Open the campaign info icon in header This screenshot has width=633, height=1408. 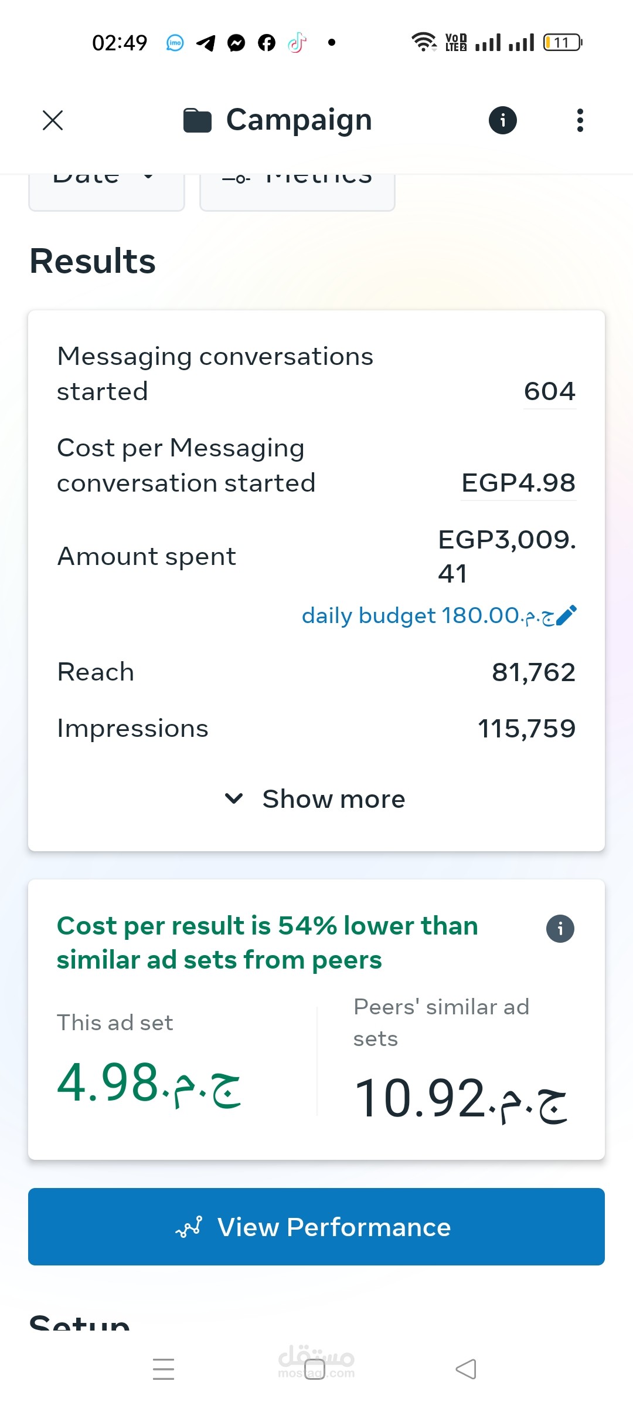[503, 120]
